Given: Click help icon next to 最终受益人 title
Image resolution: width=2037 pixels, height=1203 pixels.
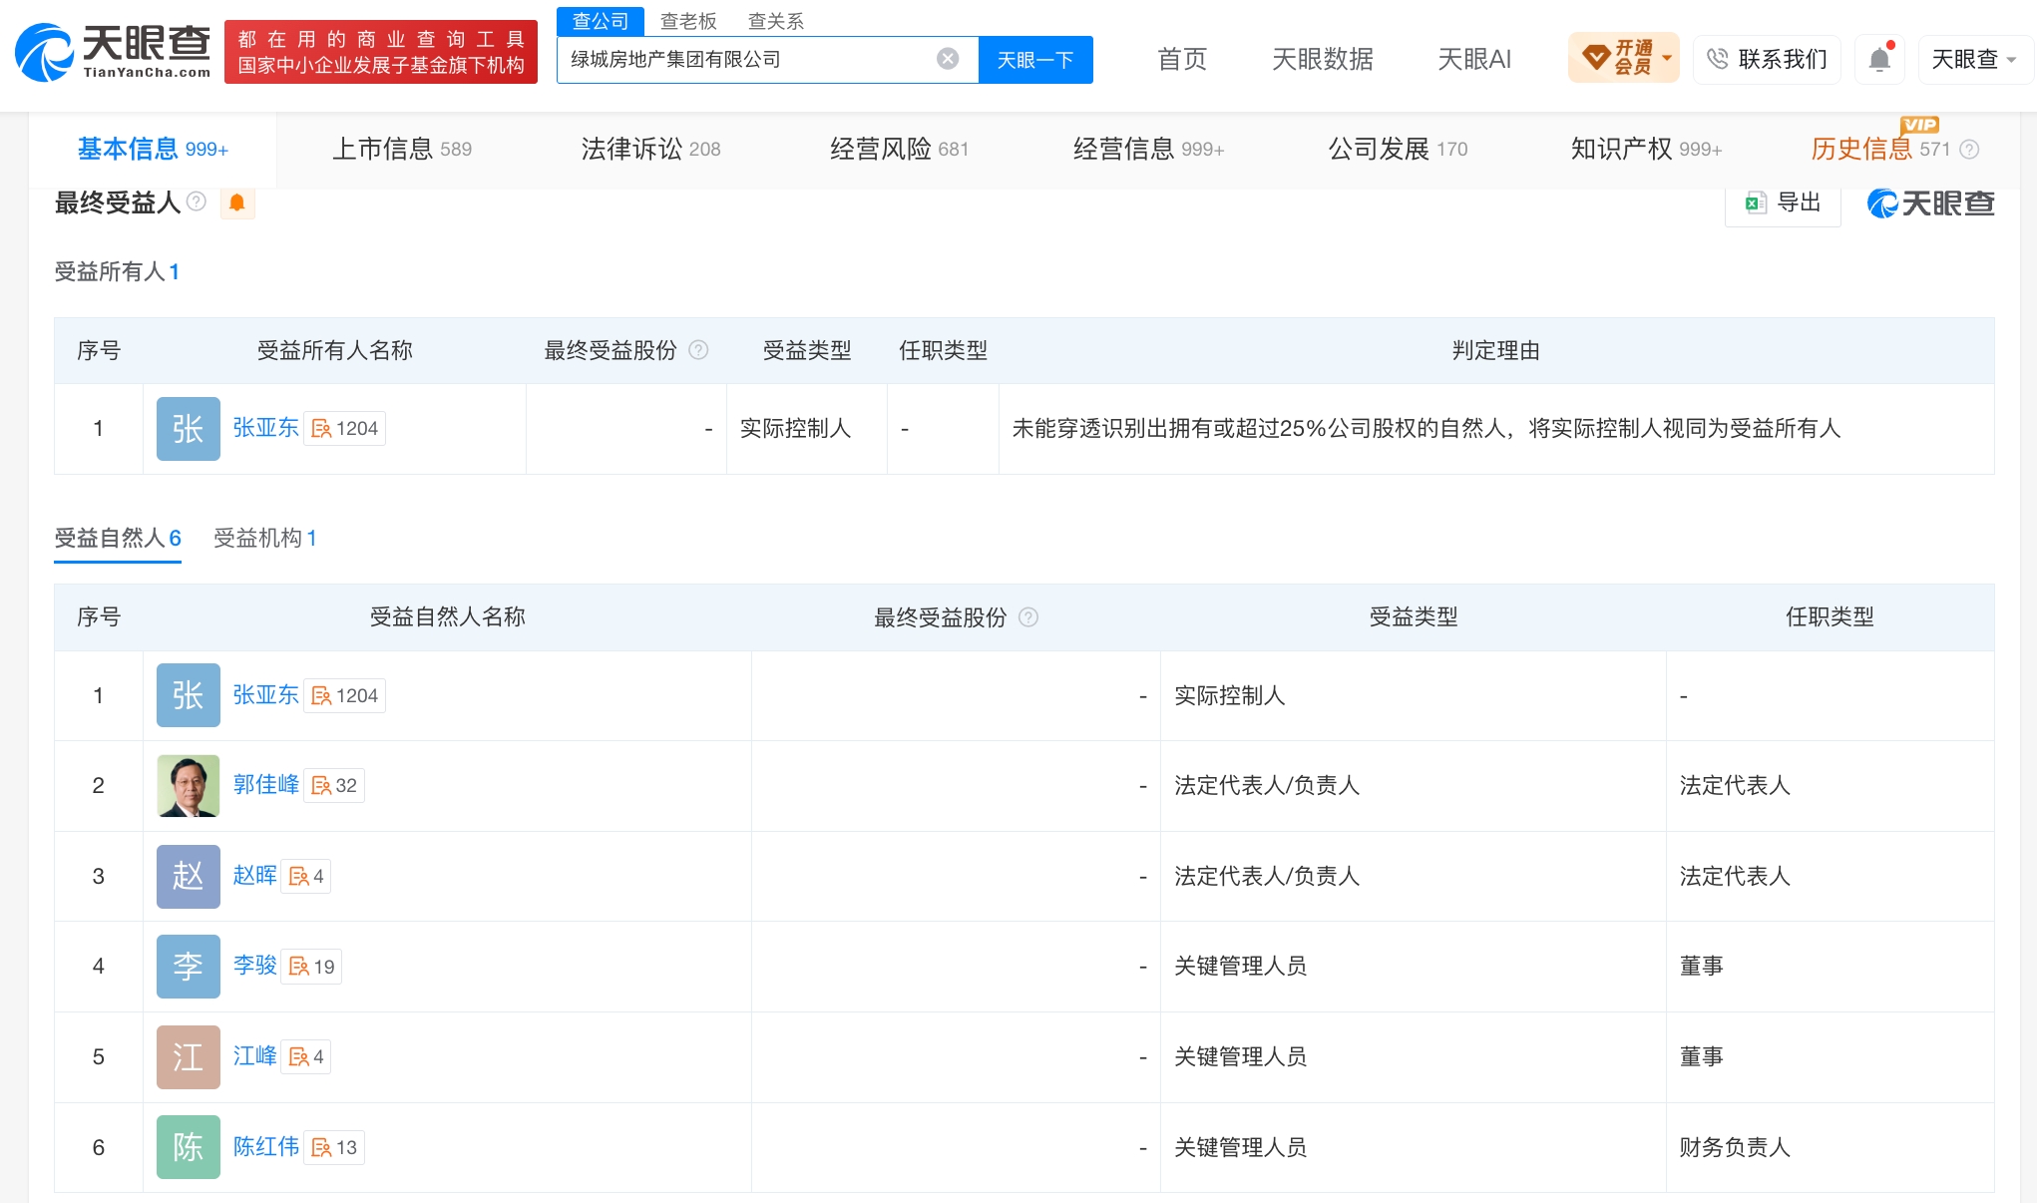Looking at the screenshot, I should pyautogui.click(x=197, y=201).
